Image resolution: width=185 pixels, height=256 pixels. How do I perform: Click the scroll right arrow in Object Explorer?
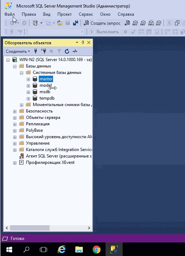(x=89, y=228)
